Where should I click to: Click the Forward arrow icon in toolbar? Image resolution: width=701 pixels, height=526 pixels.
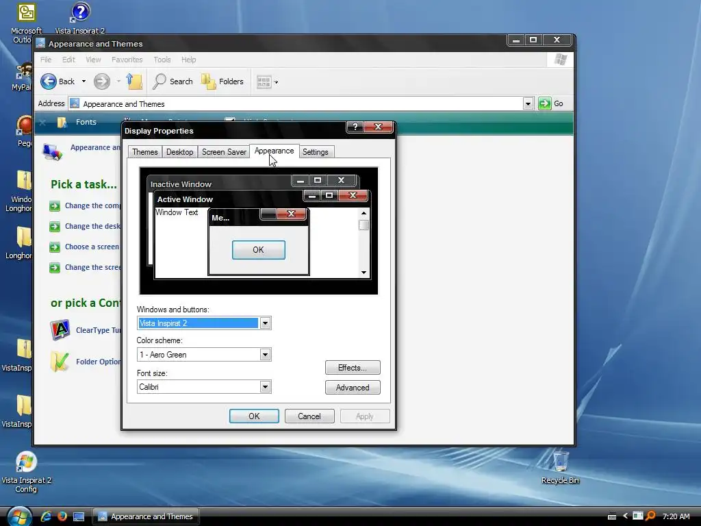click(x=101, y=82)
